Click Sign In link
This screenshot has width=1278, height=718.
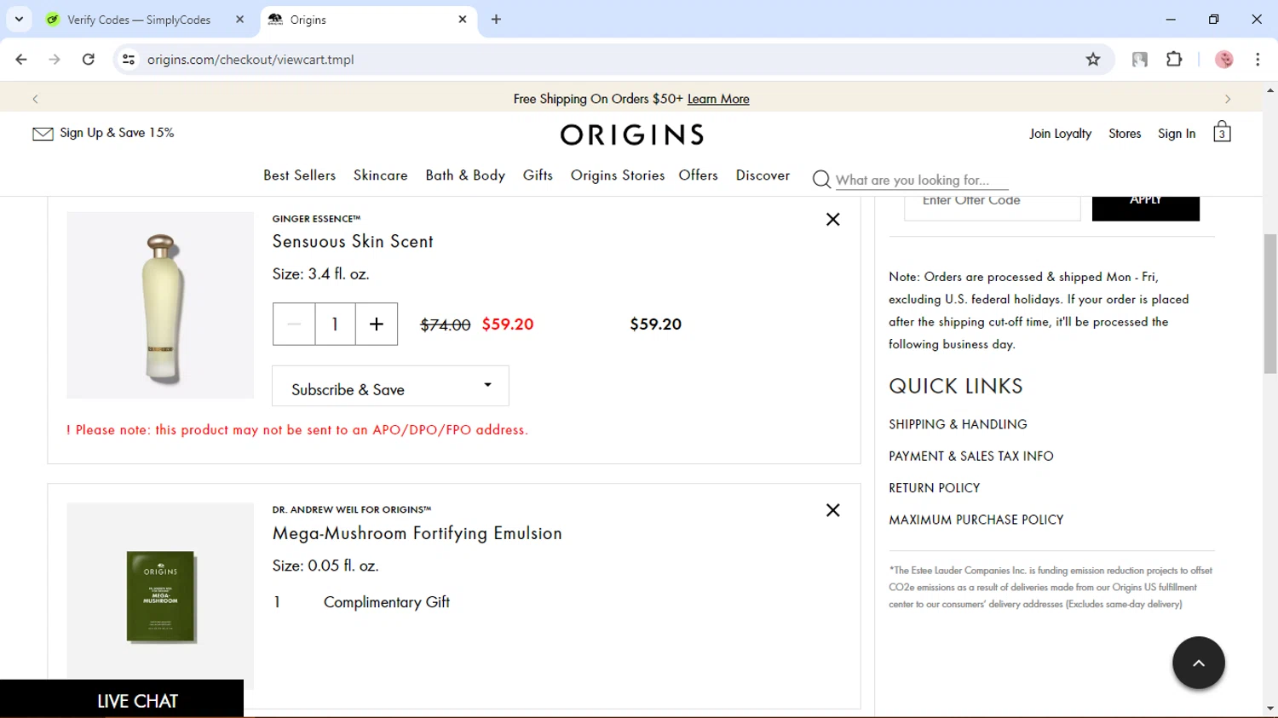coord(1177,134)
